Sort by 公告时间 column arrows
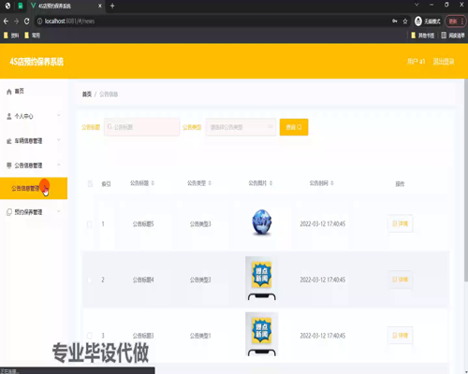 point(332,183)
